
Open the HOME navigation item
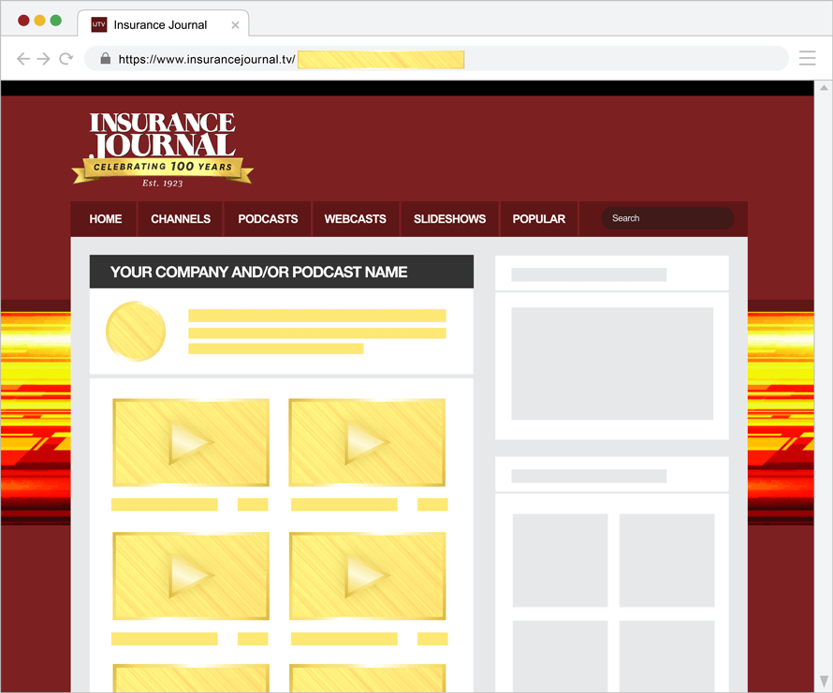(105, 219)
